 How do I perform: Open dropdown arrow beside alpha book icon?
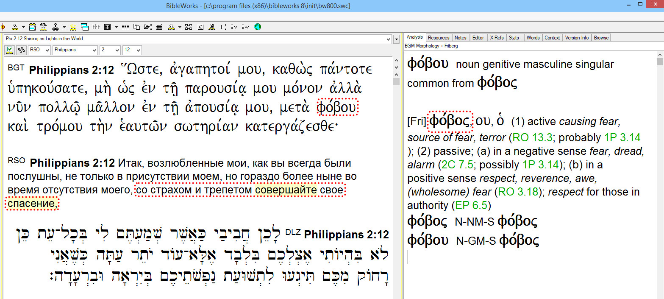click(x=23, y=27)
